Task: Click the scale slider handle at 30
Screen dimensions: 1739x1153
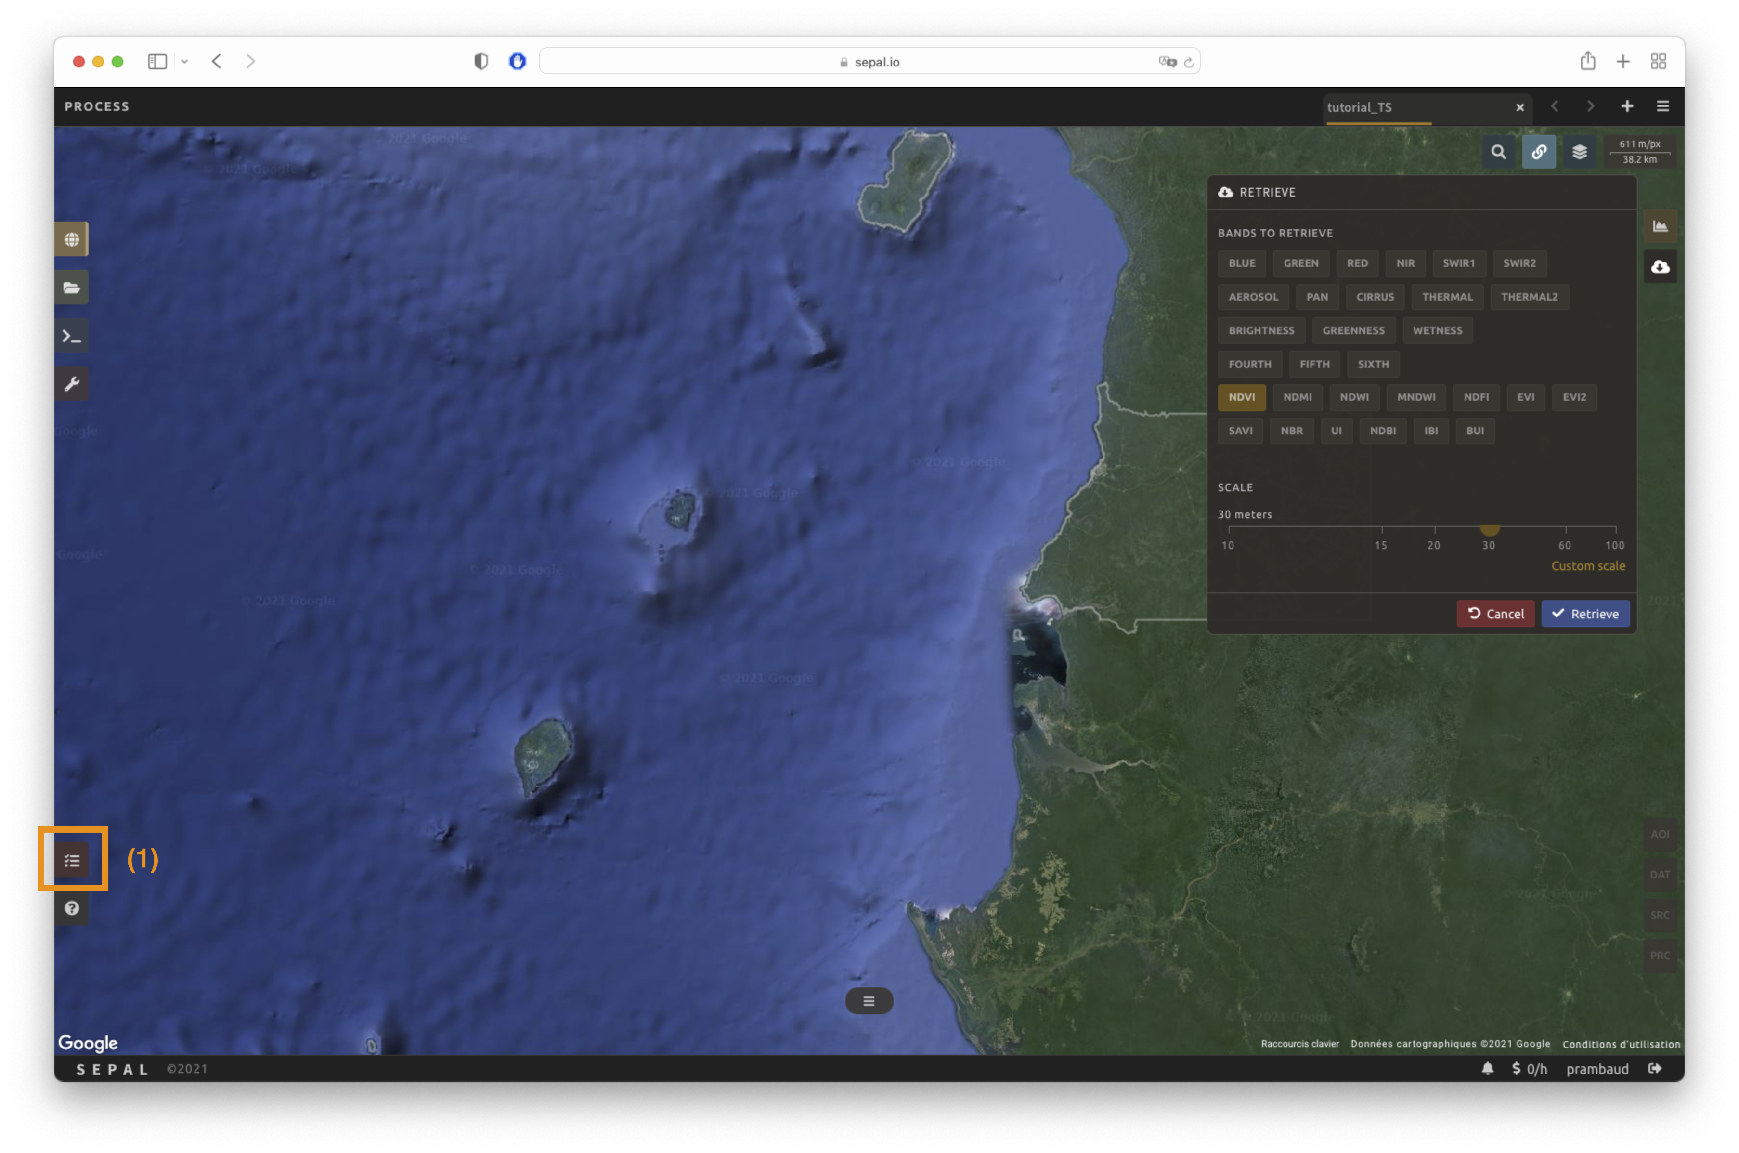Action: (1489, 529)
